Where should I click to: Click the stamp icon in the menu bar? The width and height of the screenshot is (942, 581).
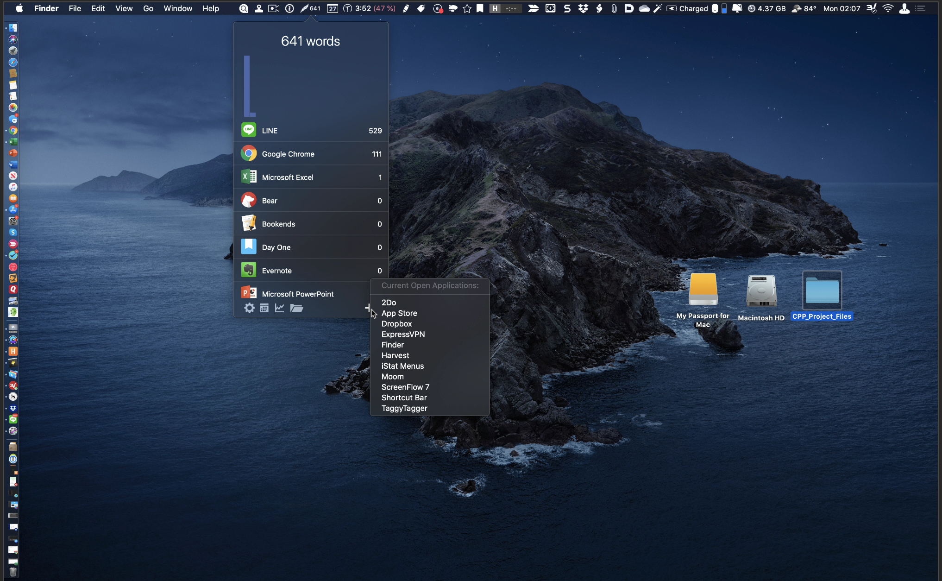[x=259, y=8]
